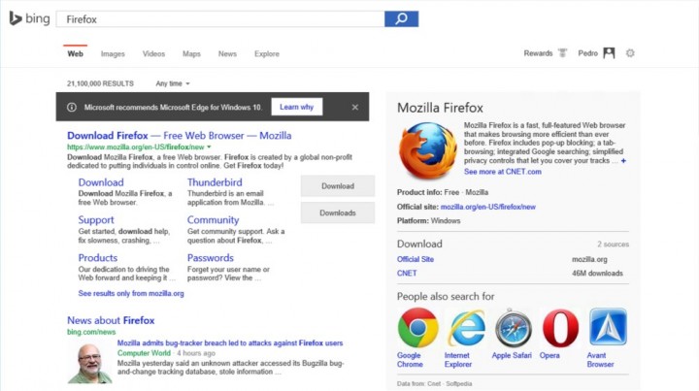Click the gray Downloads button
The height and width of the screenshot is (391, 699).
pos(338,212)
